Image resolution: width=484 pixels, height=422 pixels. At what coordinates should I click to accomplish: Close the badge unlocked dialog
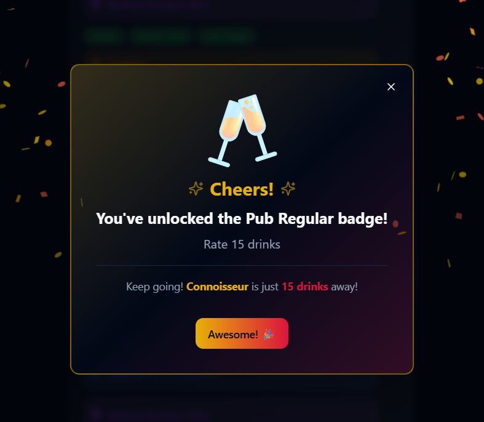pos(391,87)
